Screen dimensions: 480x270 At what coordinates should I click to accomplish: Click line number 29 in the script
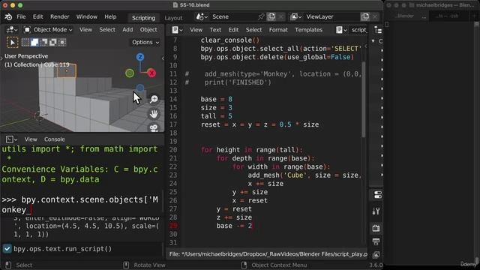[x=173, y=226]
